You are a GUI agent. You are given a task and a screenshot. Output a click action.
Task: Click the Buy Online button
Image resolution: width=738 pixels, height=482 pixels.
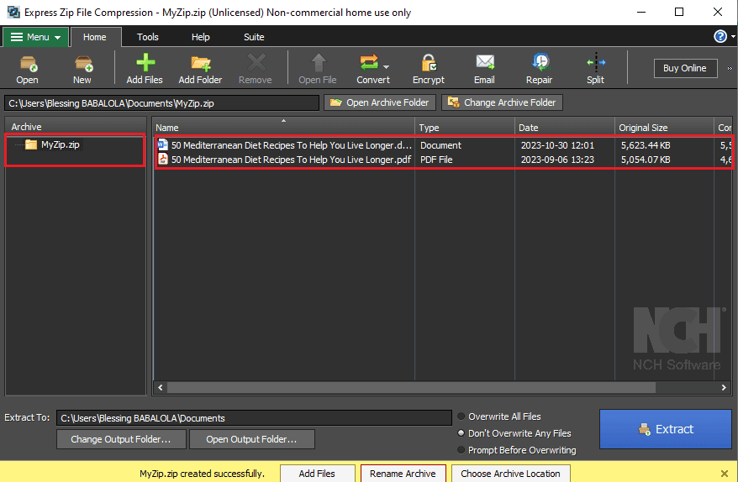685,68
